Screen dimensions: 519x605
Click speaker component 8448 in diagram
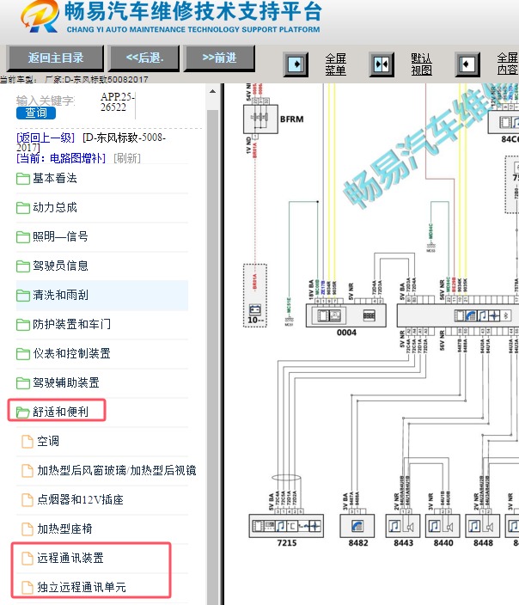pyautogui.click(x=482, y=526)
